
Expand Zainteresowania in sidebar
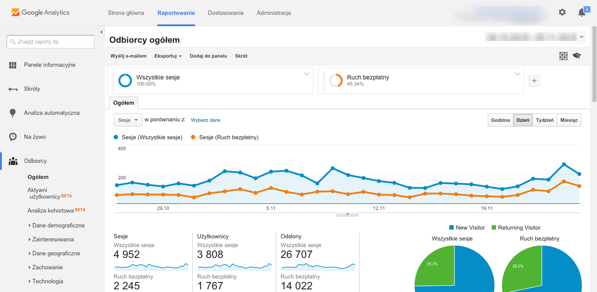[x=51, y=240]
